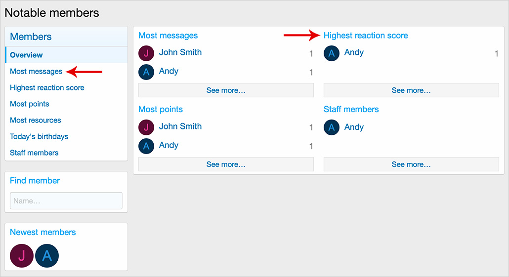Click John Smith's avatar under Most messages

pos(146,53)
